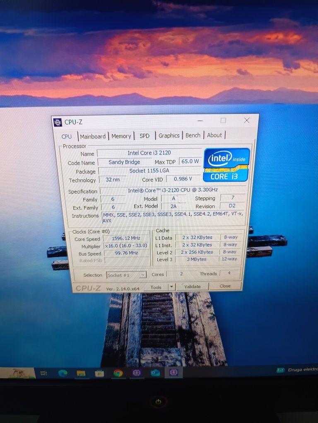318x423 pixels.
Task: Click the Ext. Model value '2A'
Action: point(173,207)
